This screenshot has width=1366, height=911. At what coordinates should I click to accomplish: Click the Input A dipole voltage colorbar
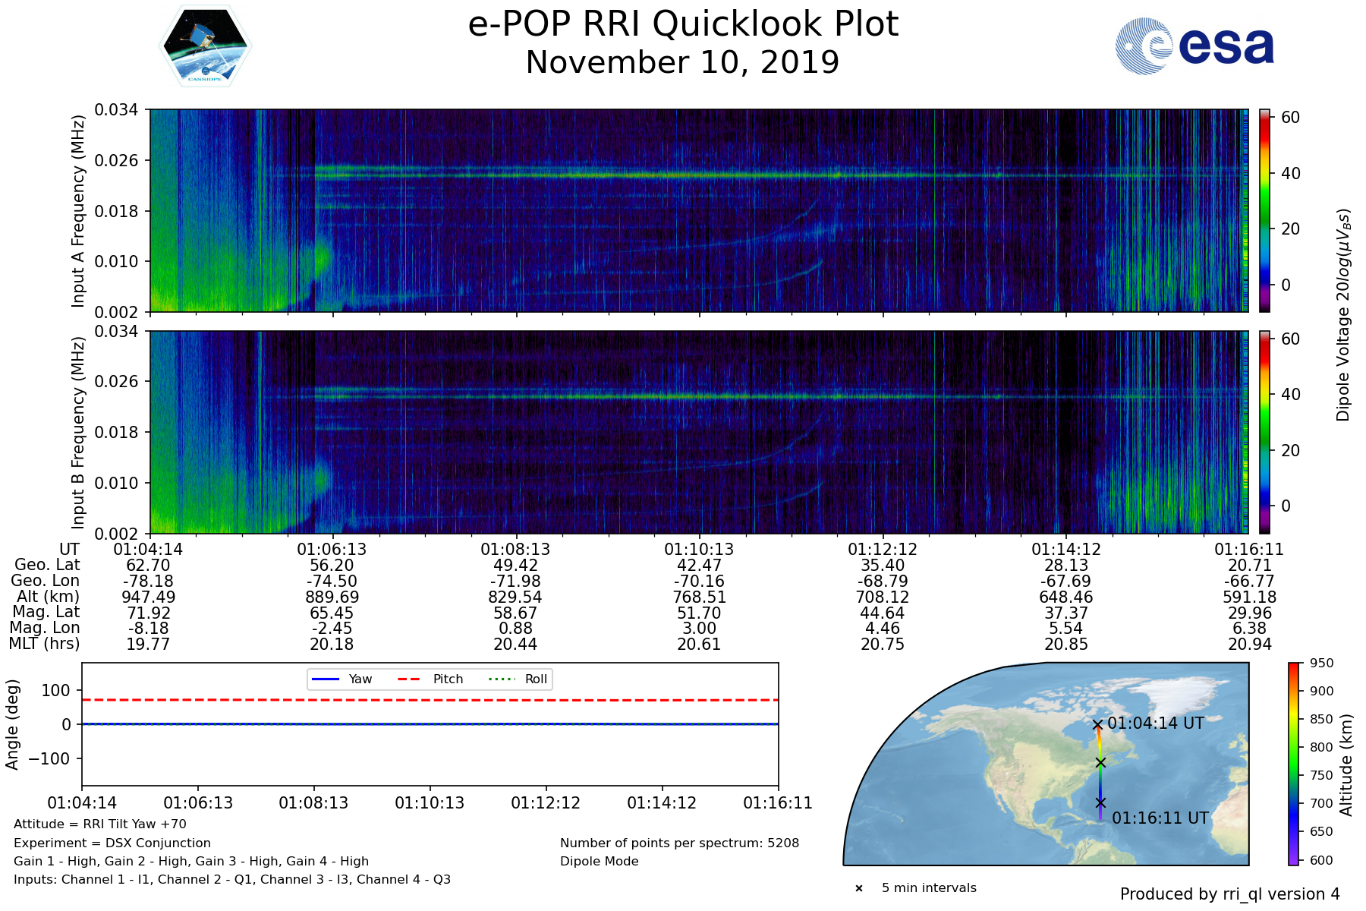coord(1264,210)
